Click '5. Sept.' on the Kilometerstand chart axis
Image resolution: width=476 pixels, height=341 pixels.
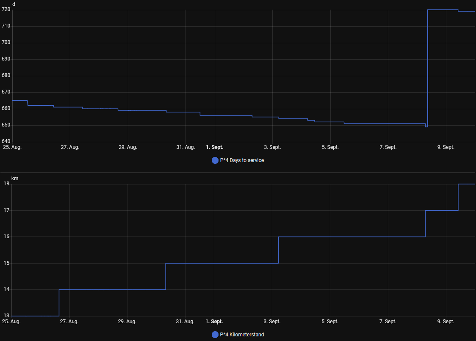point(330,321)
